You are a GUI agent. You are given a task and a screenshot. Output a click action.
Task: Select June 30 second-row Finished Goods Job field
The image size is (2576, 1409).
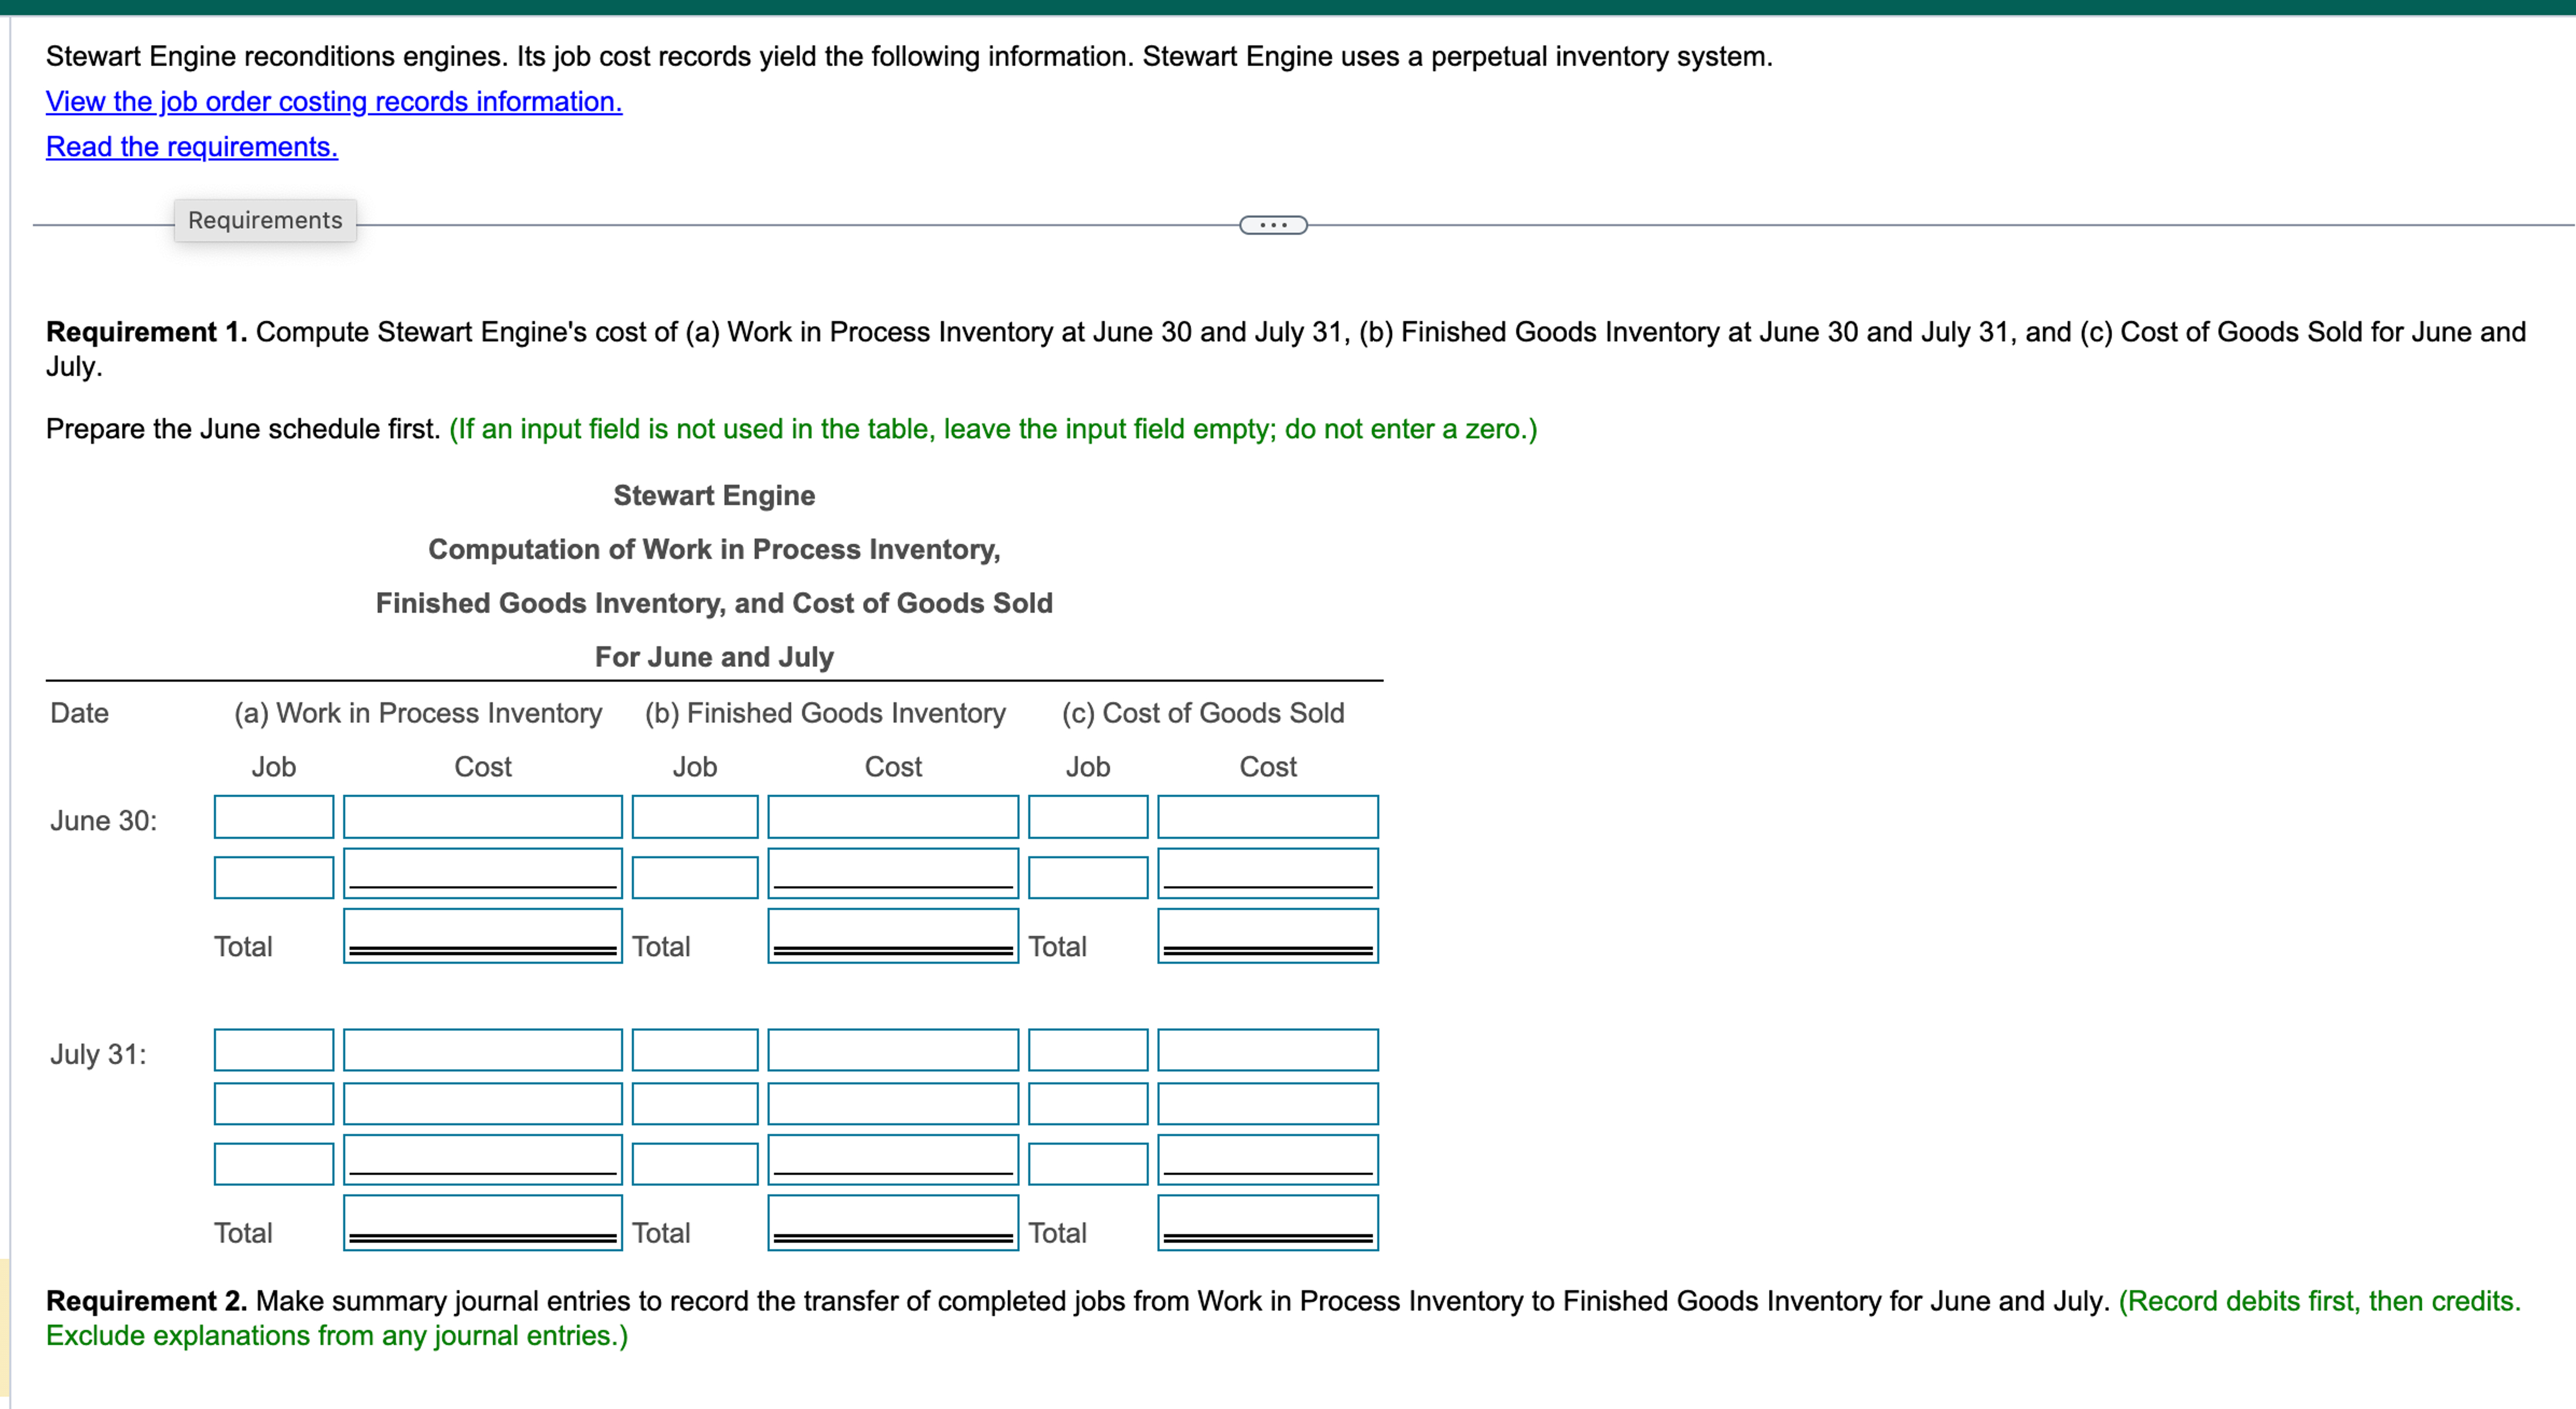[x=695, y=877]
